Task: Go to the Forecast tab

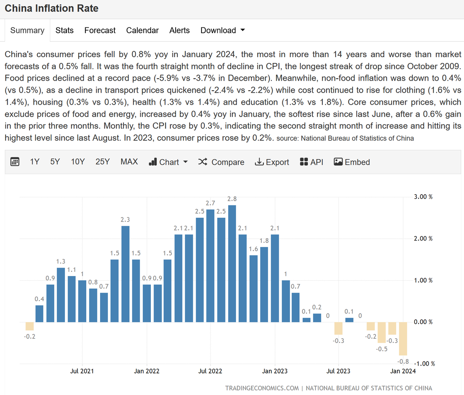Action: pyautogui.click(x=100, y=31)
